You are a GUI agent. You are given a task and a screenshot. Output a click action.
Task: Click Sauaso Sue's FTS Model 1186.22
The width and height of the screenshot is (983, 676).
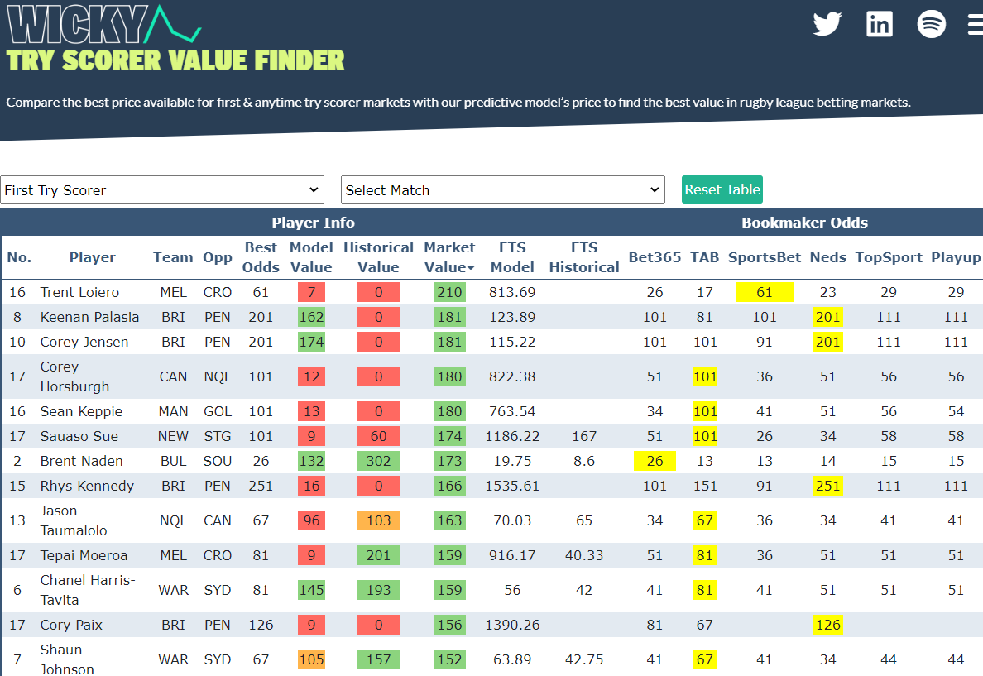(x=512, y=436)
